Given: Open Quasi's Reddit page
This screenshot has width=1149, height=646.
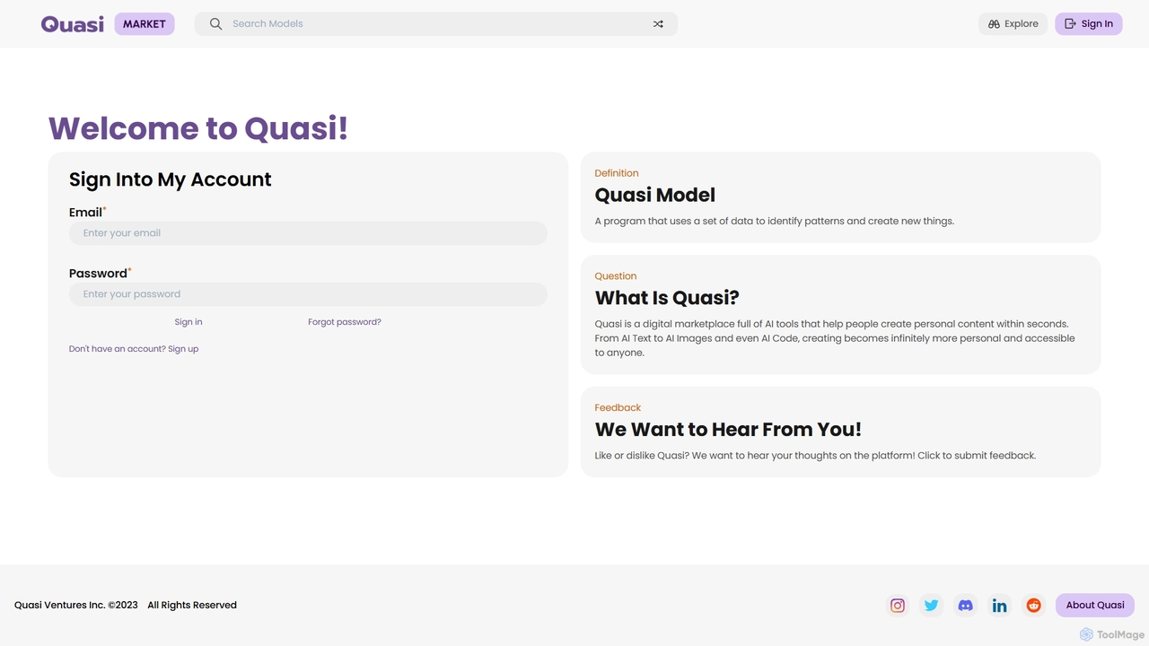Looking at the screenshot, I should tap(1034, 606).
